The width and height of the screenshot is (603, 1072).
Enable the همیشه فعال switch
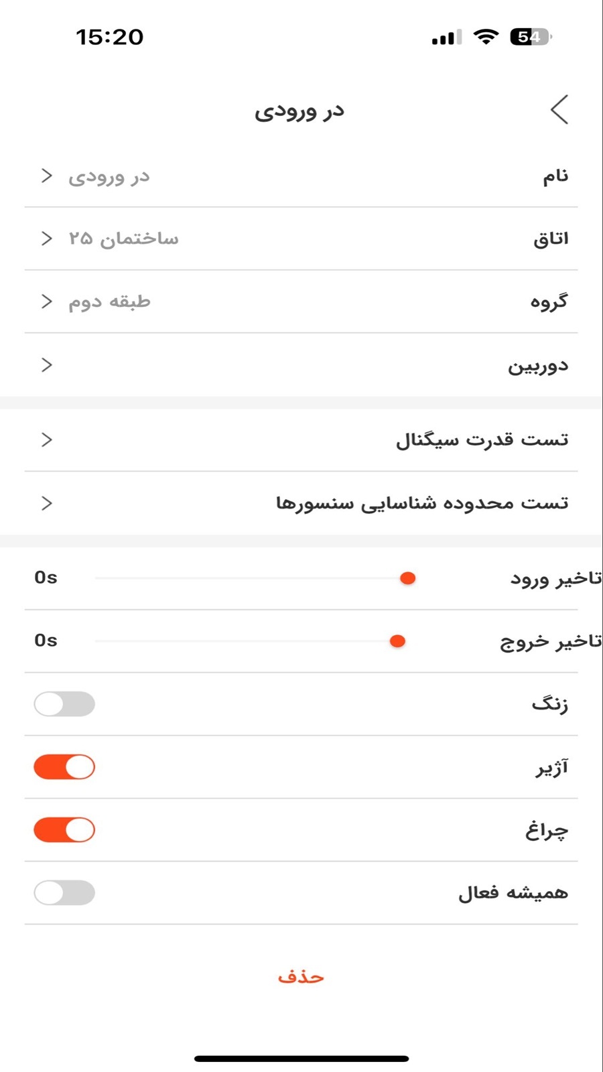point(64,893)
